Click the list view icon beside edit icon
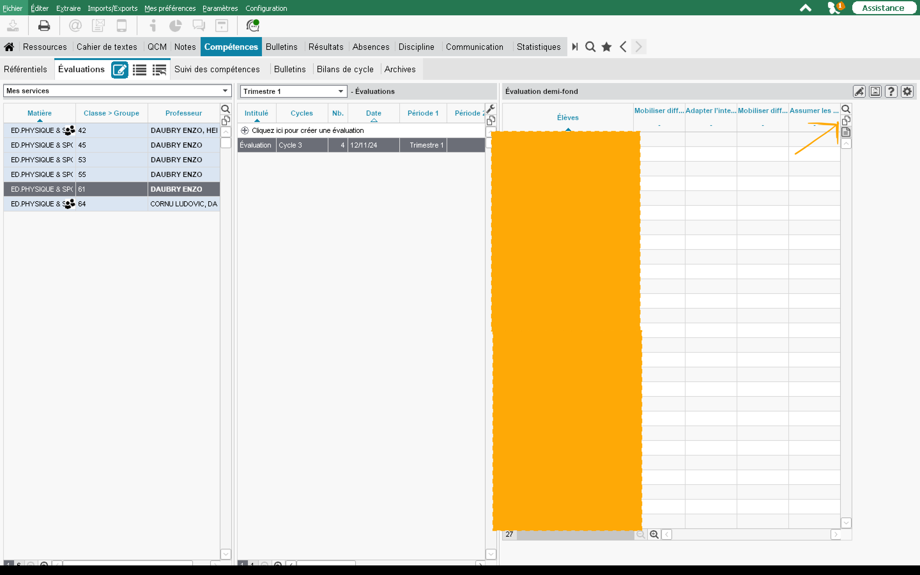The width and height of the screenshot is (920, 575). (x=140, y=70)
